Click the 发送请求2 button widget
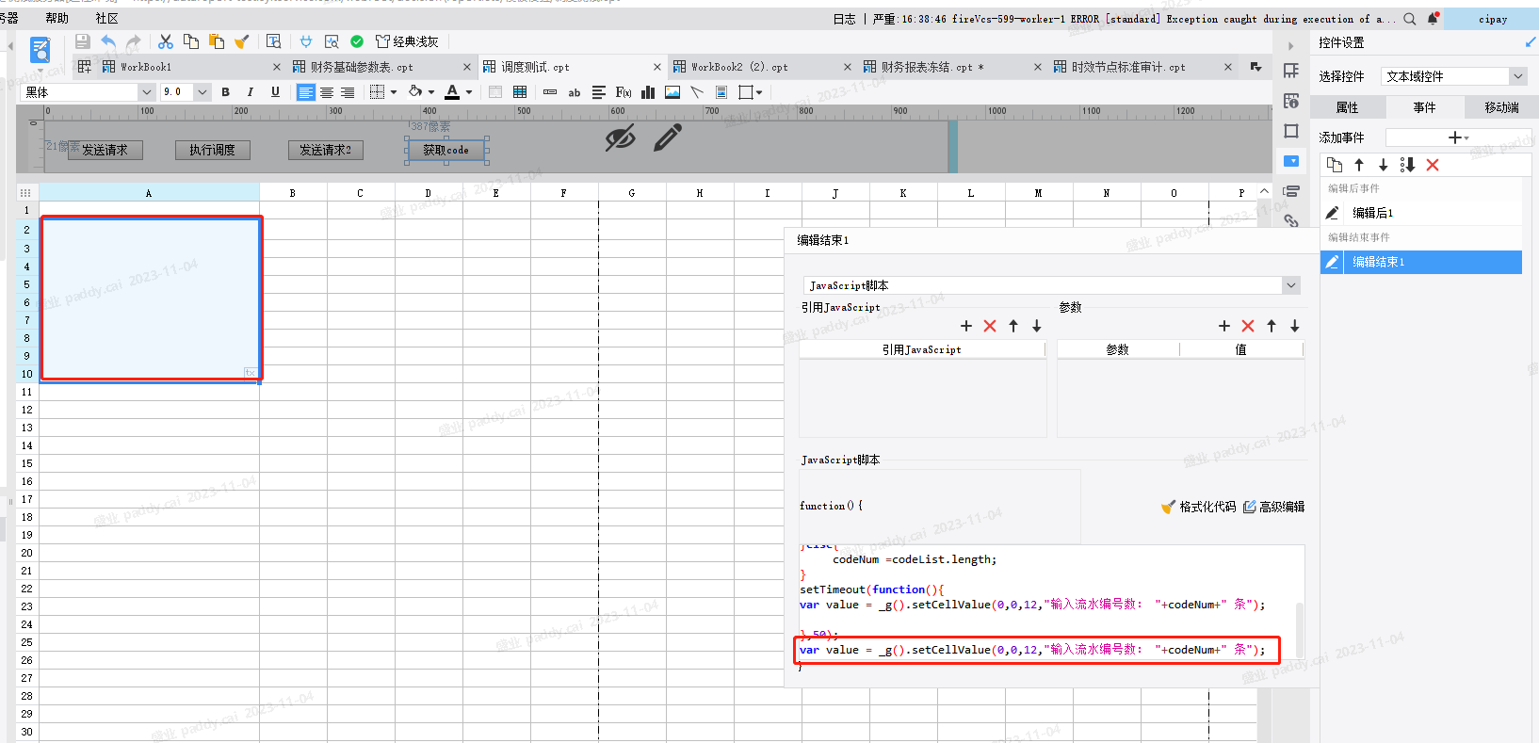The image size is (1539, 743). [x=325, y=150]
